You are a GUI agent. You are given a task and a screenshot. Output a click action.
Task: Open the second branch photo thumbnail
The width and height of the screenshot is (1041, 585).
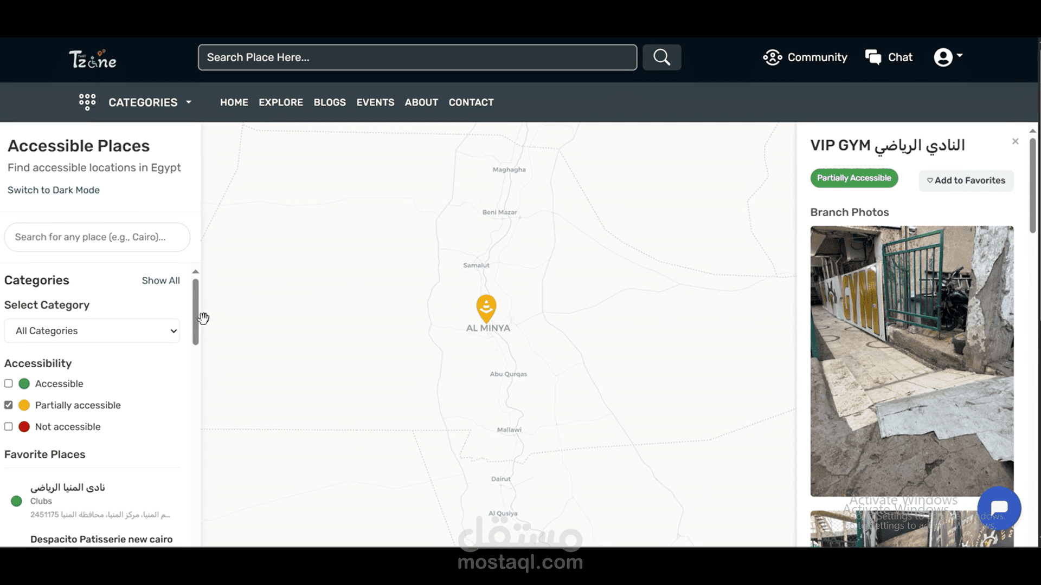[912, 529]
